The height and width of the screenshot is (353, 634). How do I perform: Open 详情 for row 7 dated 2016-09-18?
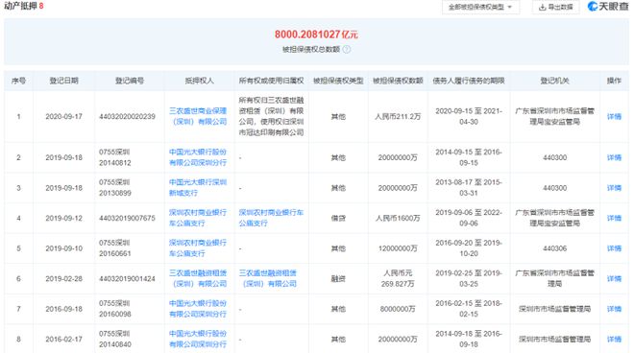point(614,309)
